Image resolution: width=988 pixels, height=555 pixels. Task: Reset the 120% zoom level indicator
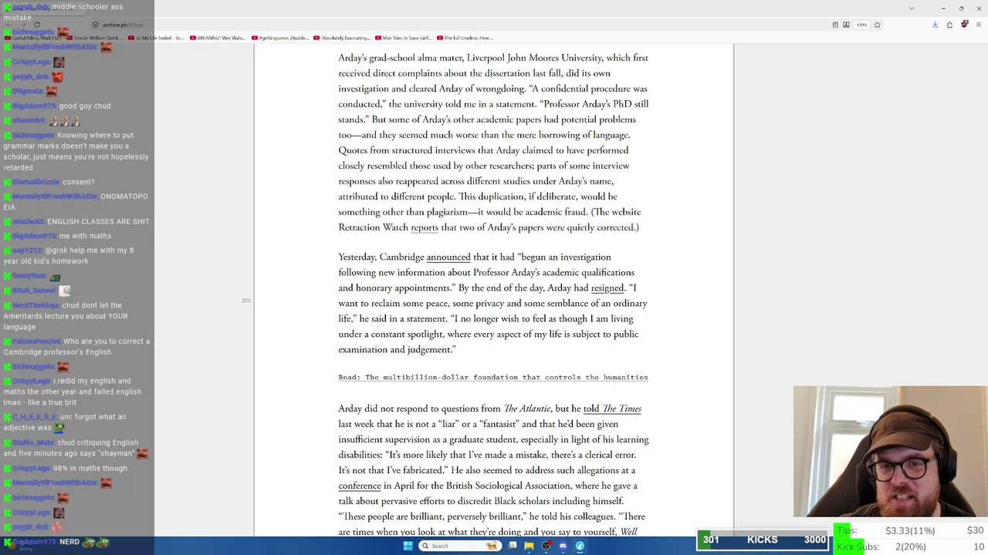point(861,25)
